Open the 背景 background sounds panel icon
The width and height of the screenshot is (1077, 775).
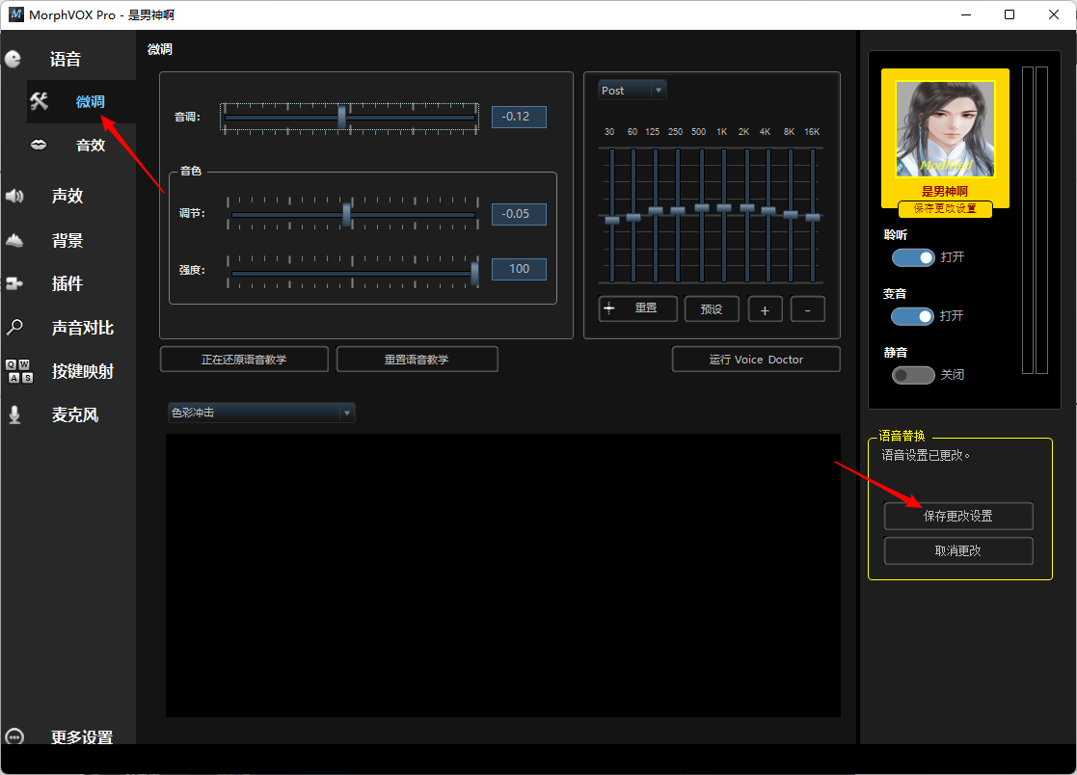pyautogui.click(x=13, y=240)
